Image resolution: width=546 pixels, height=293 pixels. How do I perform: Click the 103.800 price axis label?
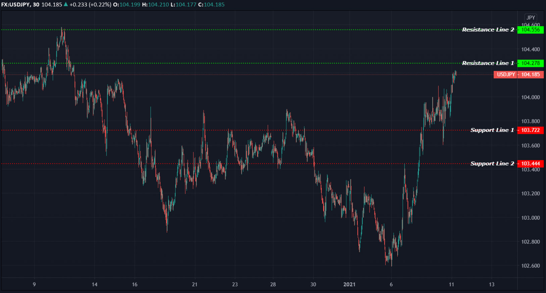531,121
